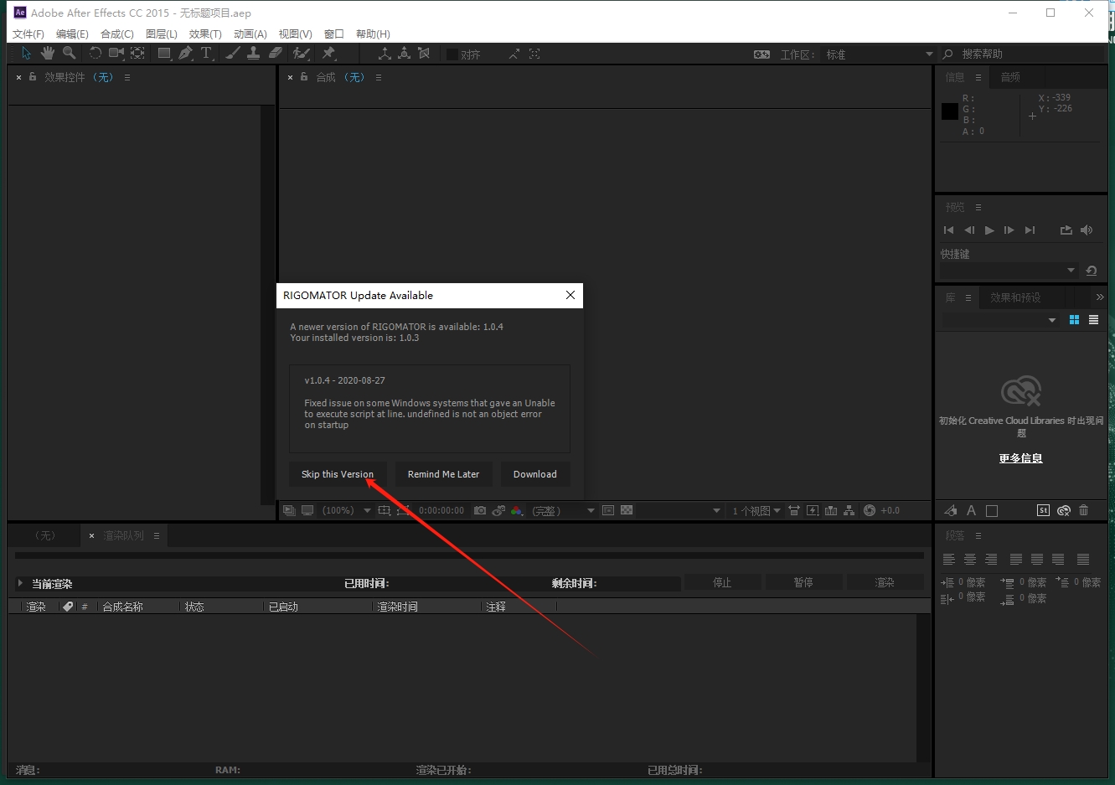This screenshot has height=785, width=1115.
Task: Select the Clone Stamp tool
Action: pyautogui.click(x=253, y=54)
